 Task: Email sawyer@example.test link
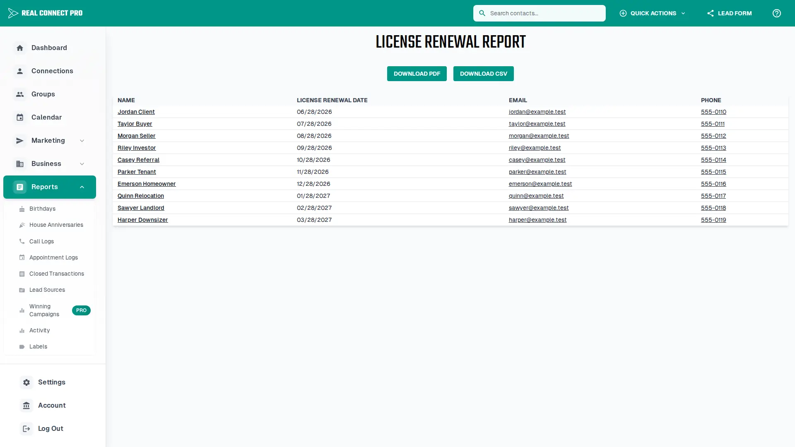click(538, 208)
